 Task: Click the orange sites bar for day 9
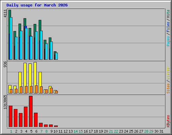51,90
